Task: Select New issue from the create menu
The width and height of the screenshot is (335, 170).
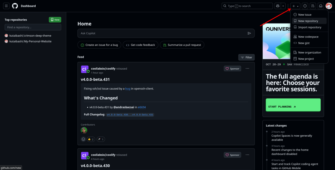Action: [309, 14]
